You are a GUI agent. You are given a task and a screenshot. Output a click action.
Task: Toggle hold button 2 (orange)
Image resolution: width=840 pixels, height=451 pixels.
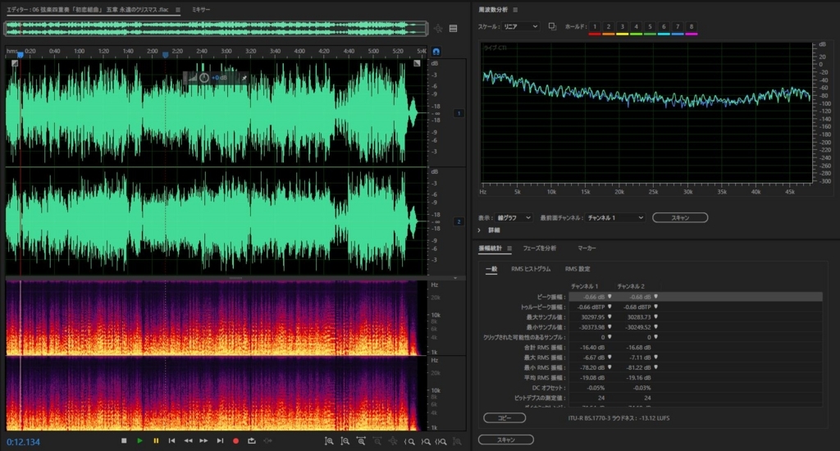pyautogui.click(x=609, y=27)
